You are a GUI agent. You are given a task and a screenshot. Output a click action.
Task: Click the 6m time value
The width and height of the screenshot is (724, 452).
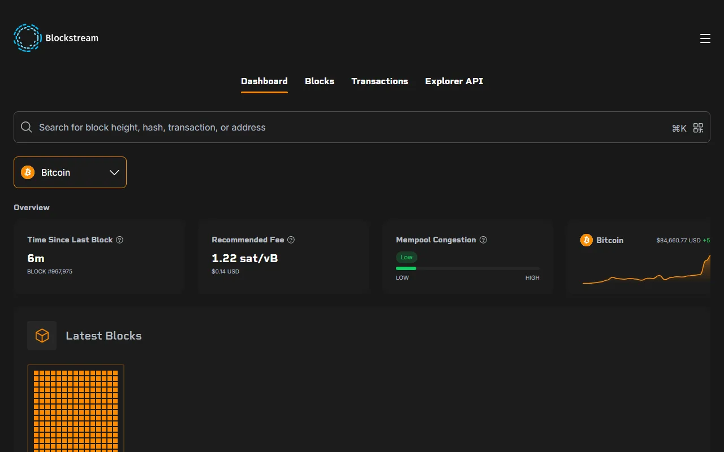(x=36, y=258)
